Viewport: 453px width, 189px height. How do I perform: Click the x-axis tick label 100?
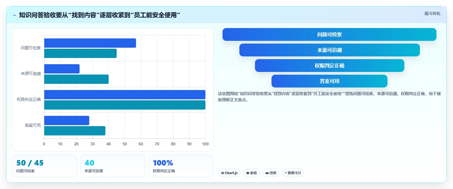coord(205,144)
